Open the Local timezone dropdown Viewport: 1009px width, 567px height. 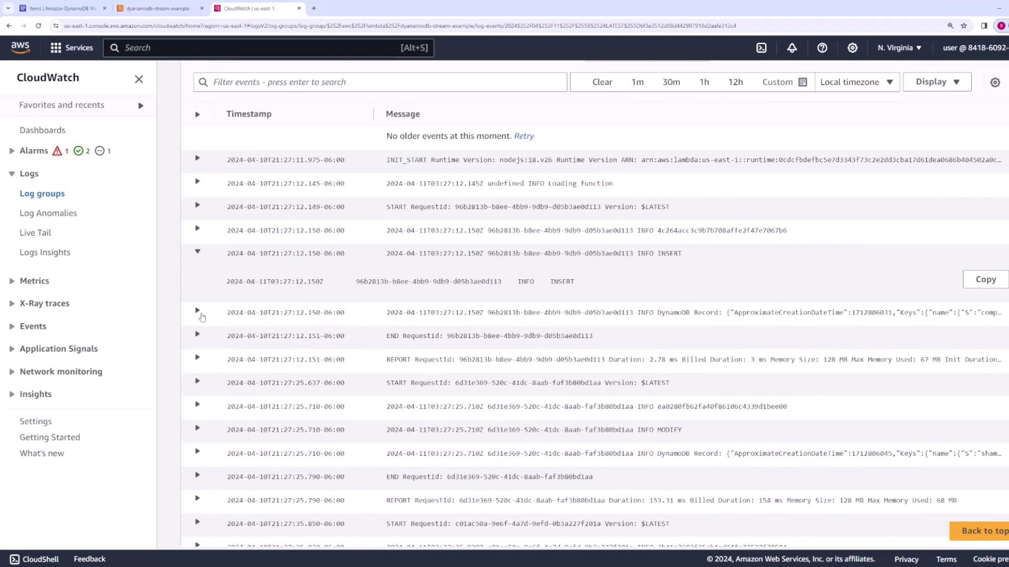click(857, 82)
